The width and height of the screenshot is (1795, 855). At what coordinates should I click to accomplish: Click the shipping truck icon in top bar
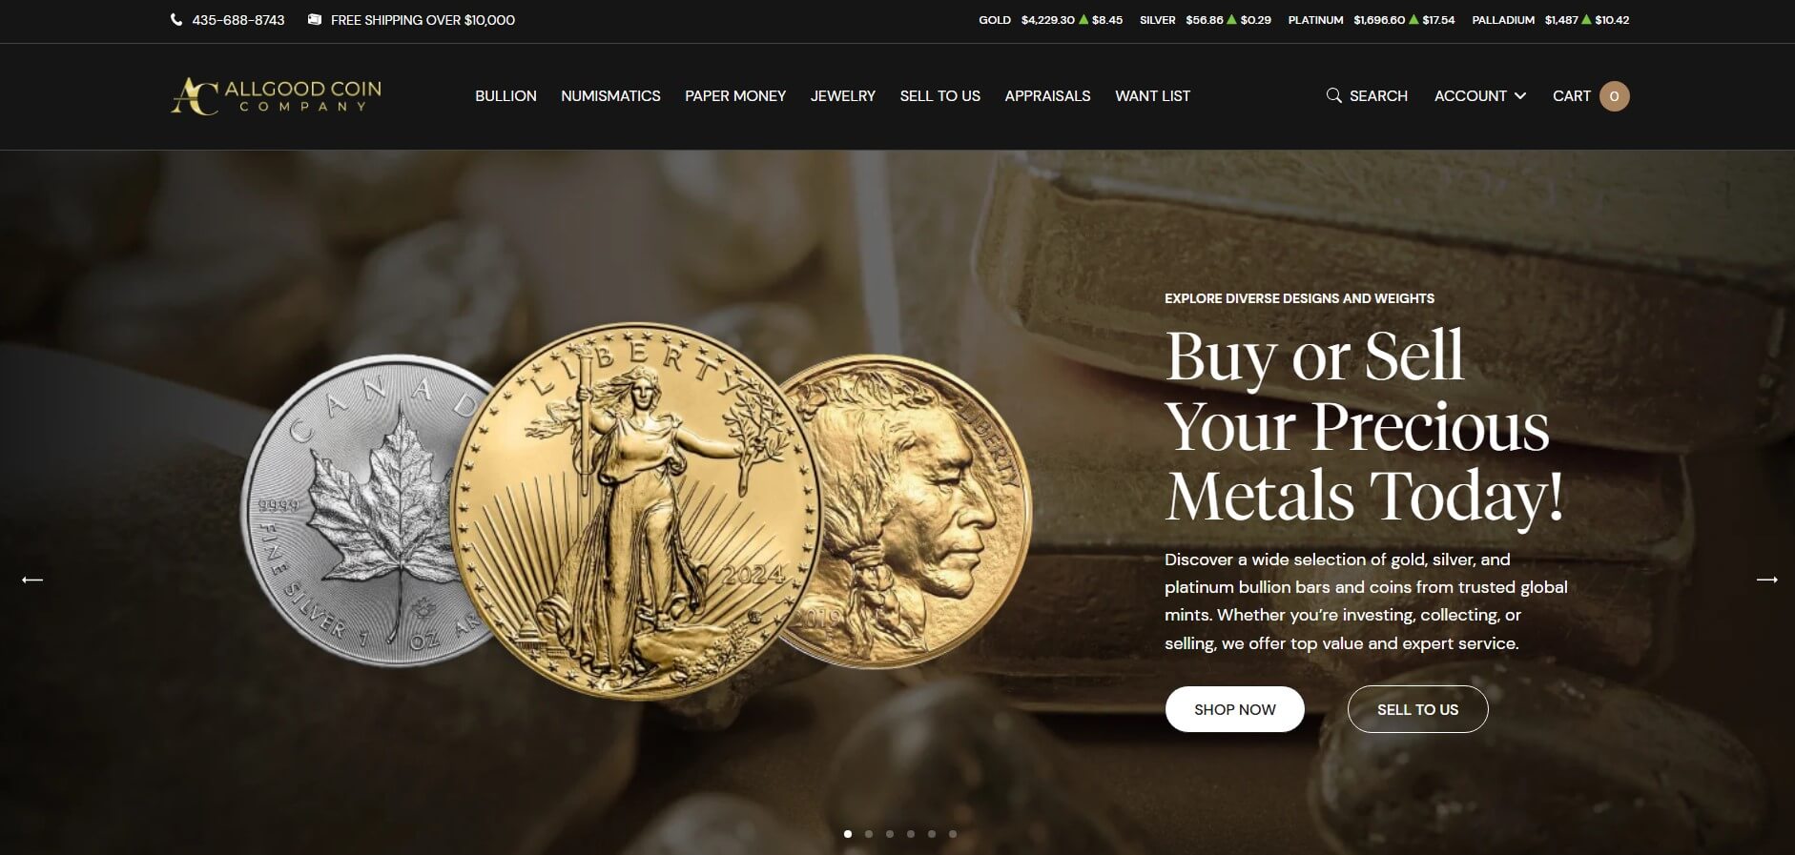click(x=315, y=19)
